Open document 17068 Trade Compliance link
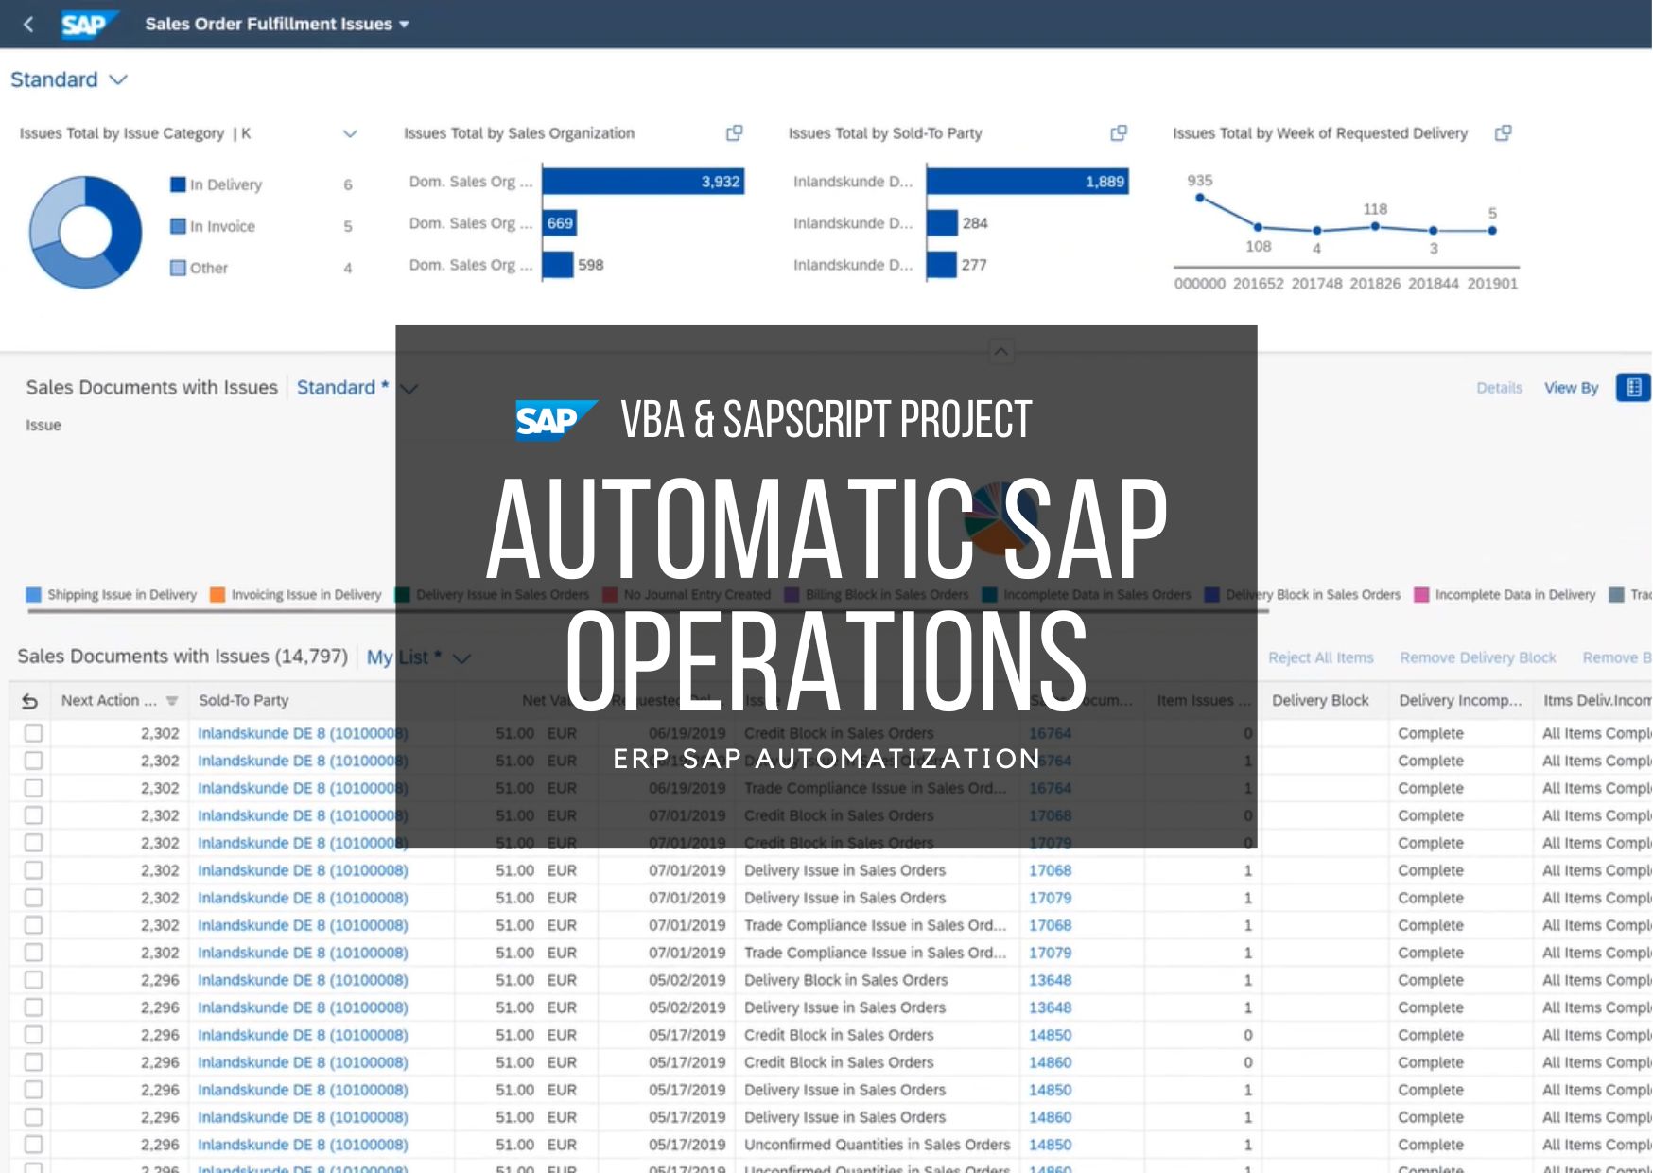Screen dimensions: 1653x1173 coord(1050,925)
